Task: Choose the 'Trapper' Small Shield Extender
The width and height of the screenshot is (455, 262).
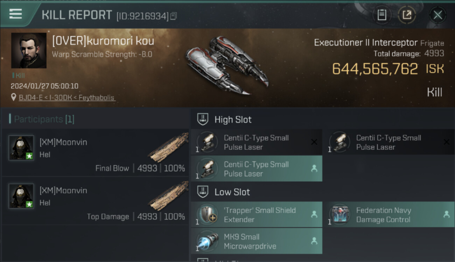Action: [x=257, y=215]
